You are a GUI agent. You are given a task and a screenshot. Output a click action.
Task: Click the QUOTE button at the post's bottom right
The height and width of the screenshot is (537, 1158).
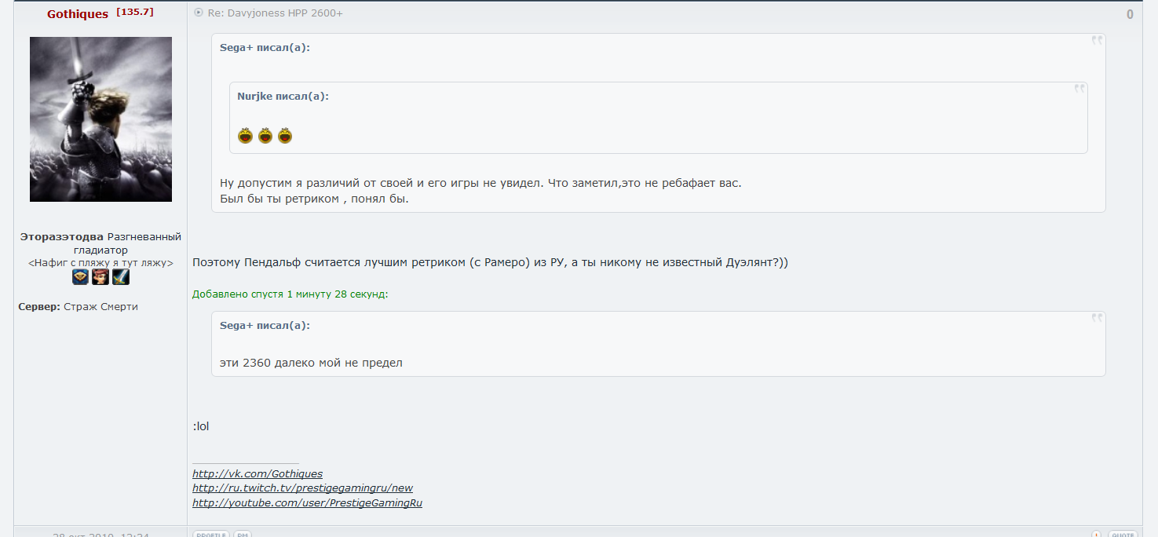[x=1123, y=534]
